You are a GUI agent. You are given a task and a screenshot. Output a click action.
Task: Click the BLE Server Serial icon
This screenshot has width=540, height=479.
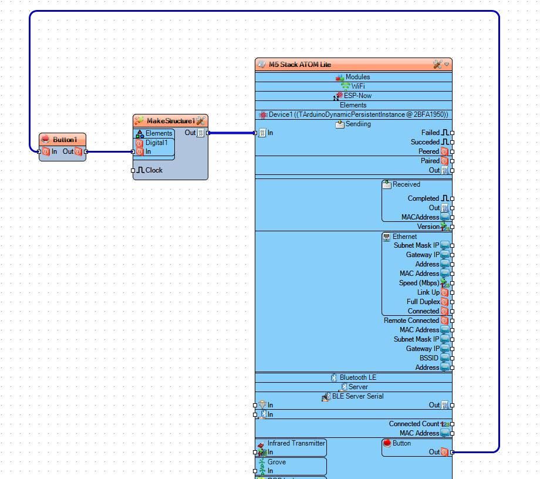click(x=326, y=397)
